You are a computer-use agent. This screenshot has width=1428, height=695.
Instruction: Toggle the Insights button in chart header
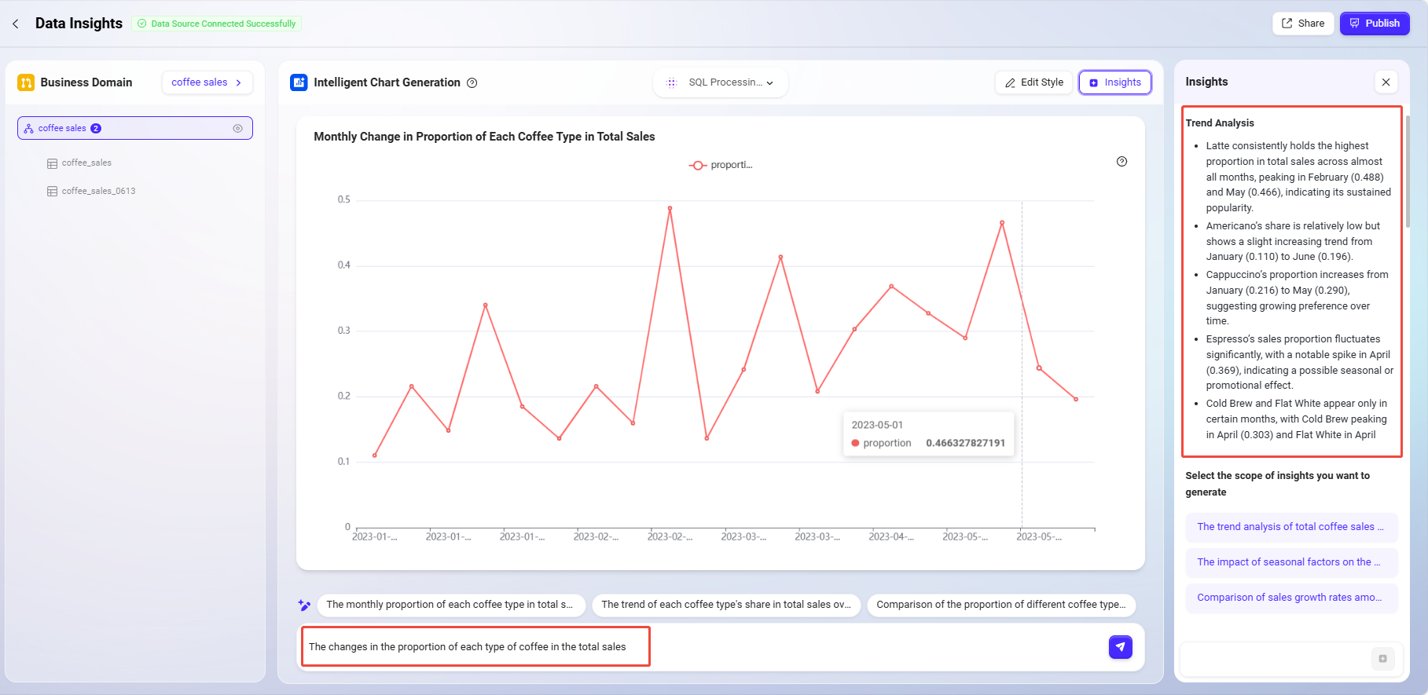click(x=1114, y=82)
